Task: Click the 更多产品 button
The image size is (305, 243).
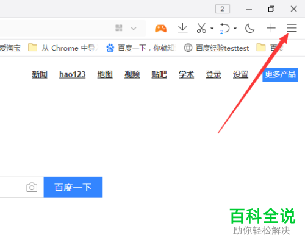Action: 280,74
